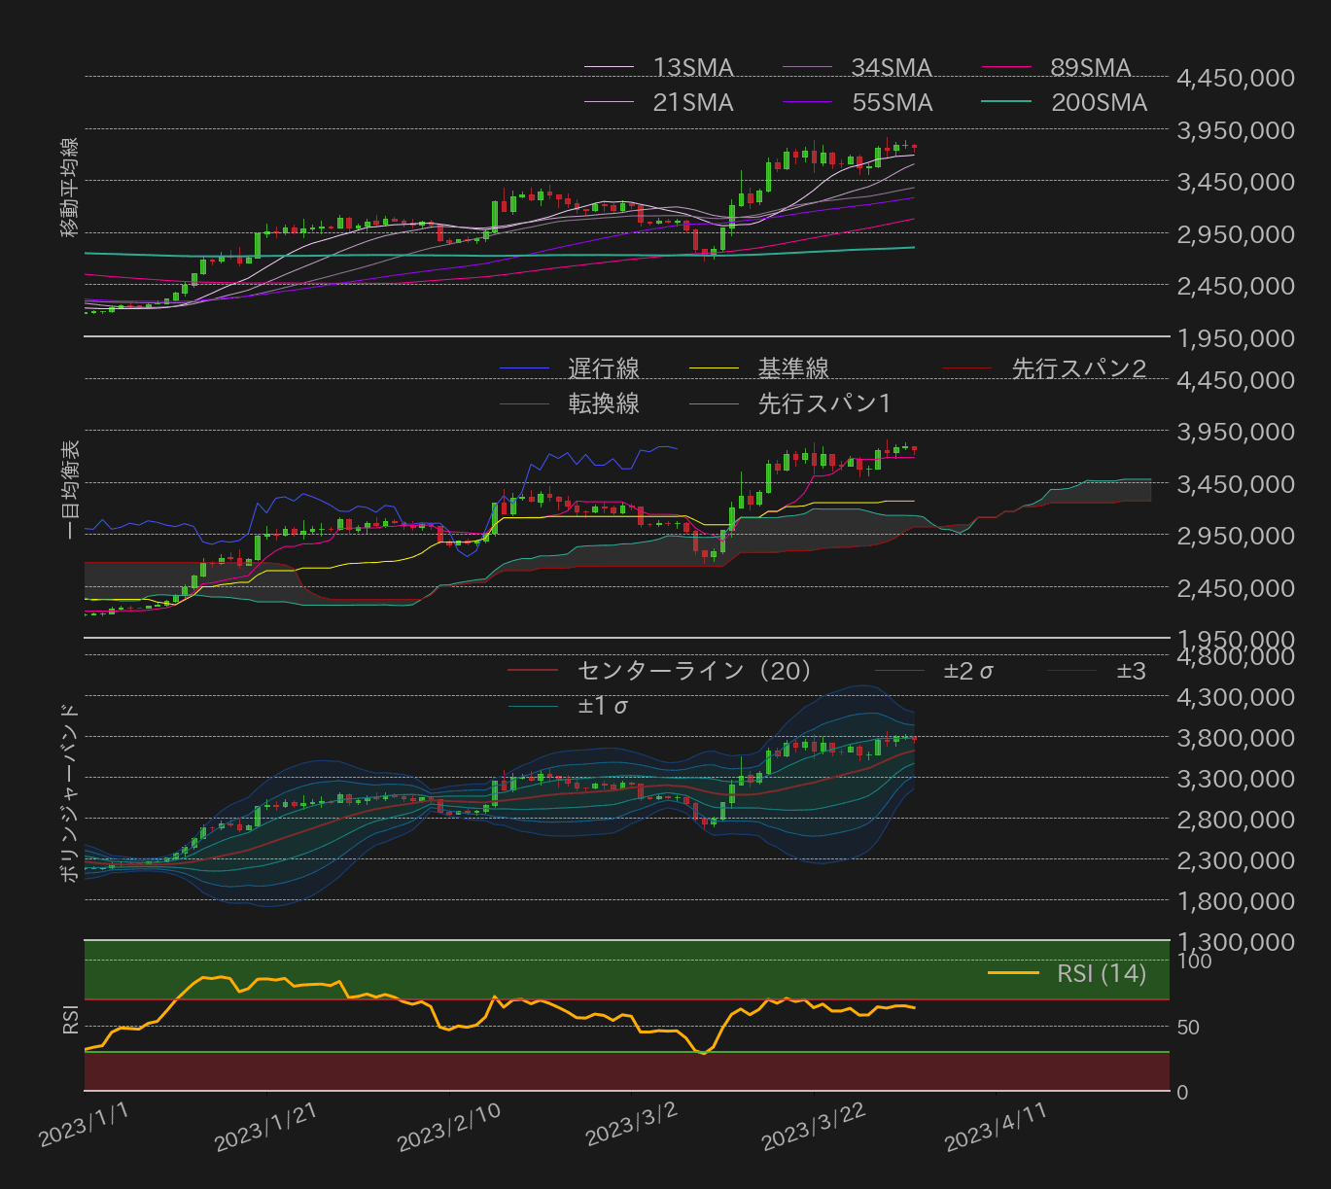This screenshot has height=1189, width=1331.
Task: Click the 34SMA legend line icon
Action: (x=805, y=68)
